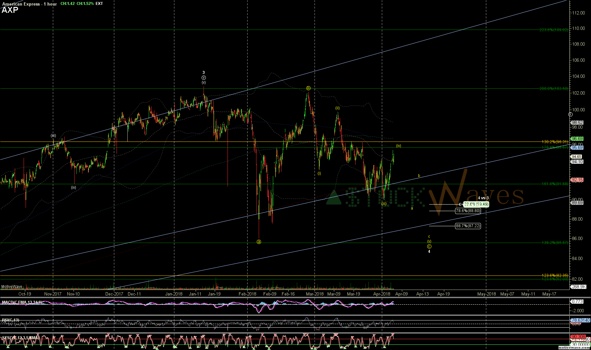
Task: Click the Jan-2018 date axis label
Action: click(x=174, y=294)
